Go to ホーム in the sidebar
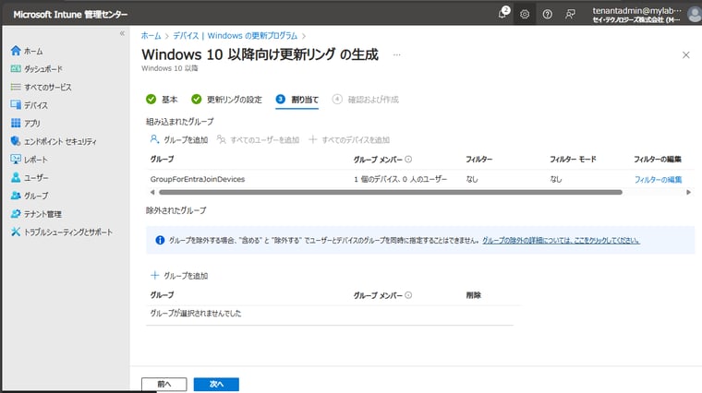This screenshot has width=702, height=393. tap(27, 51)
